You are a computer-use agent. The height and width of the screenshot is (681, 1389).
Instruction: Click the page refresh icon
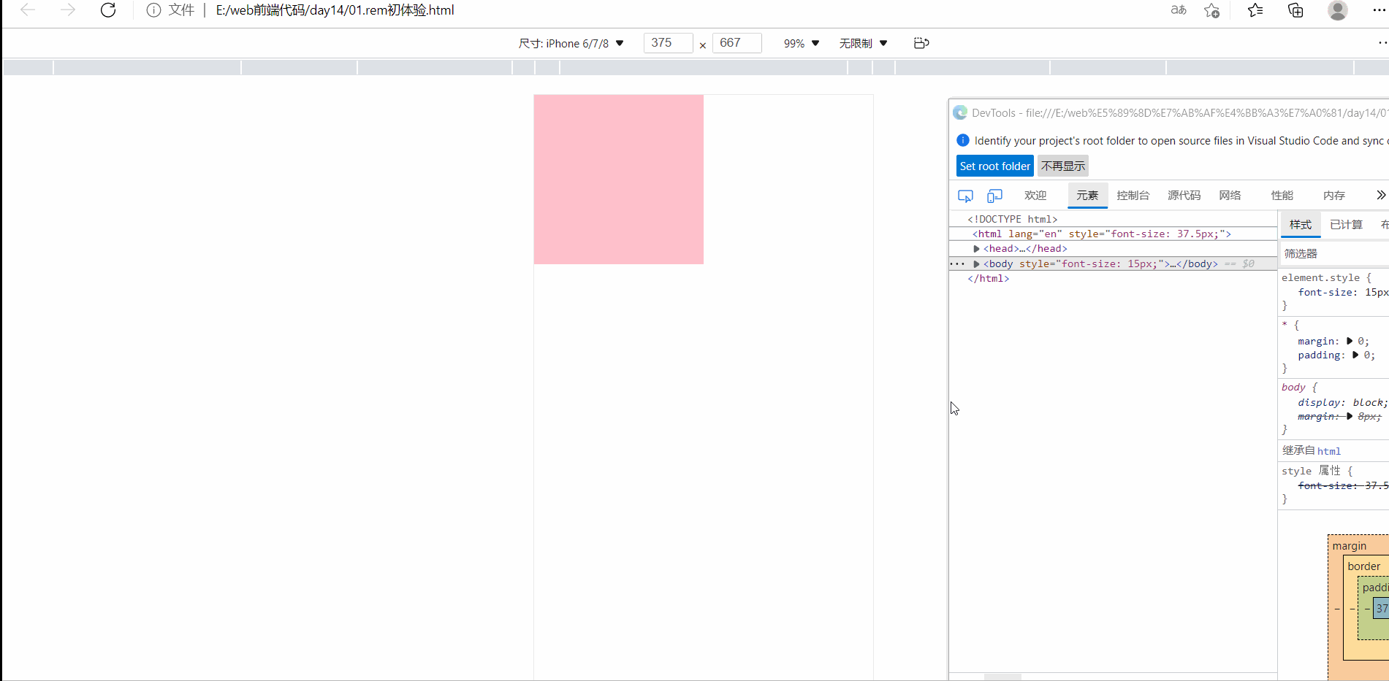coord(108,10)
